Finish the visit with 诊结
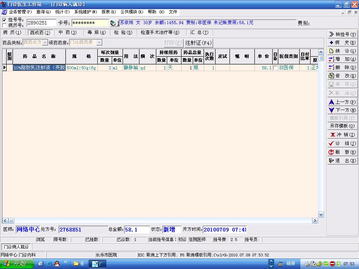Screen dimensions: 359x269 342,143
